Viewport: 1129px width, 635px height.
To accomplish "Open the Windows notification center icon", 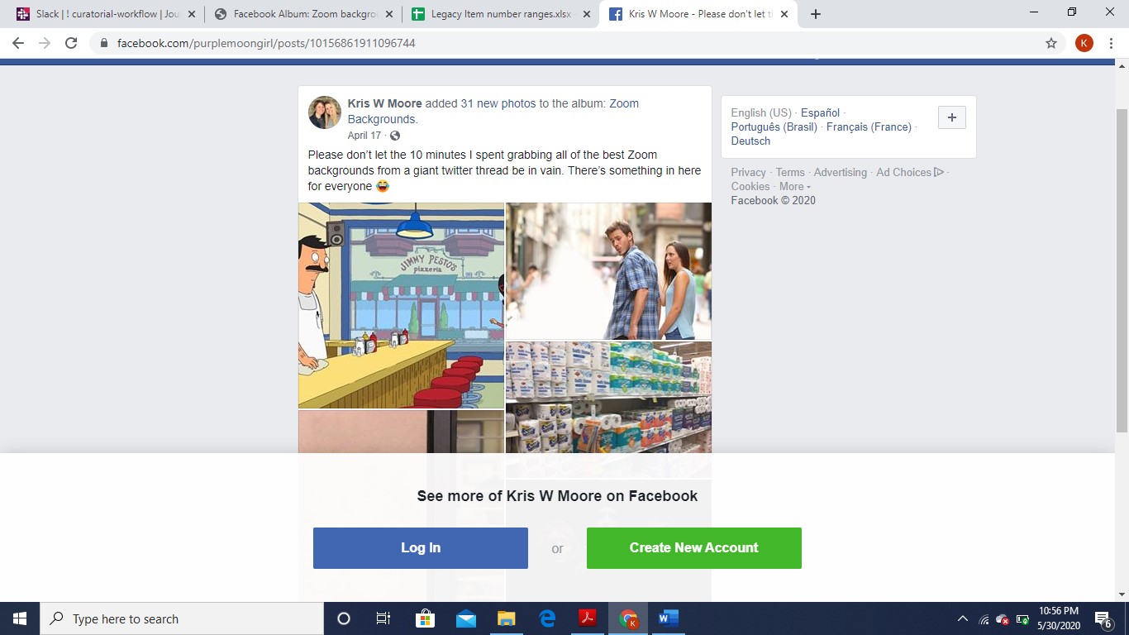I will tap(1103, 618).
